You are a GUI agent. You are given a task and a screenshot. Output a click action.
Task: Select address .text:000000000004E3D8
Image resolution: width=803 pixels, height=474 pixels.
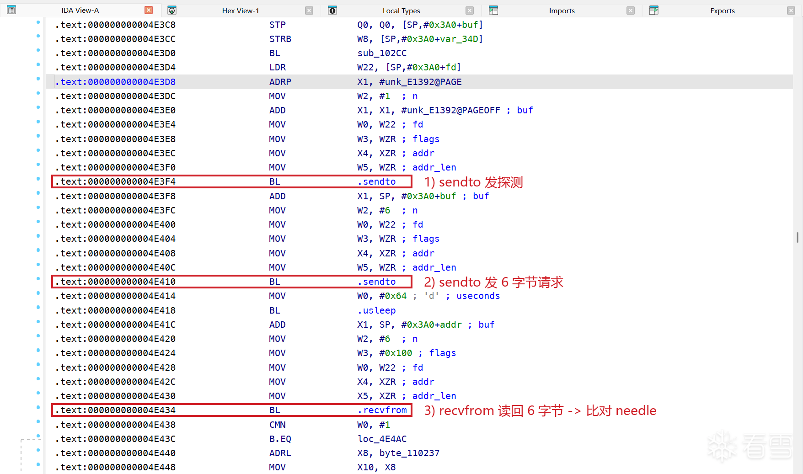[115, 82]
